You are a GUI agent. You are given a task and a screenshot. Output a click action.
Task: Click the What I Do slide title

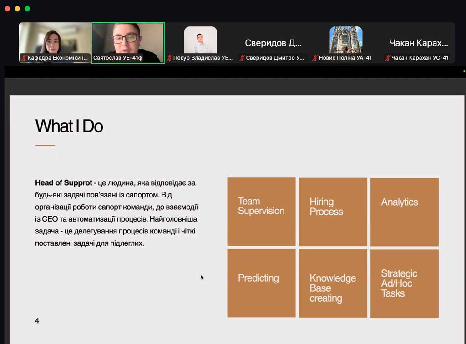click(x=69, y=126)
